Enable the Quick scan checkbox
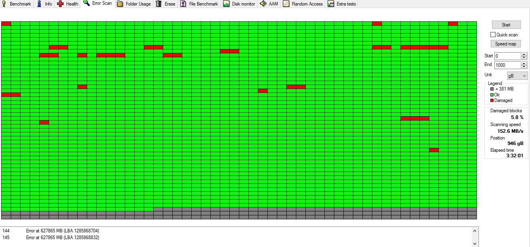 (x=493, y=35)
